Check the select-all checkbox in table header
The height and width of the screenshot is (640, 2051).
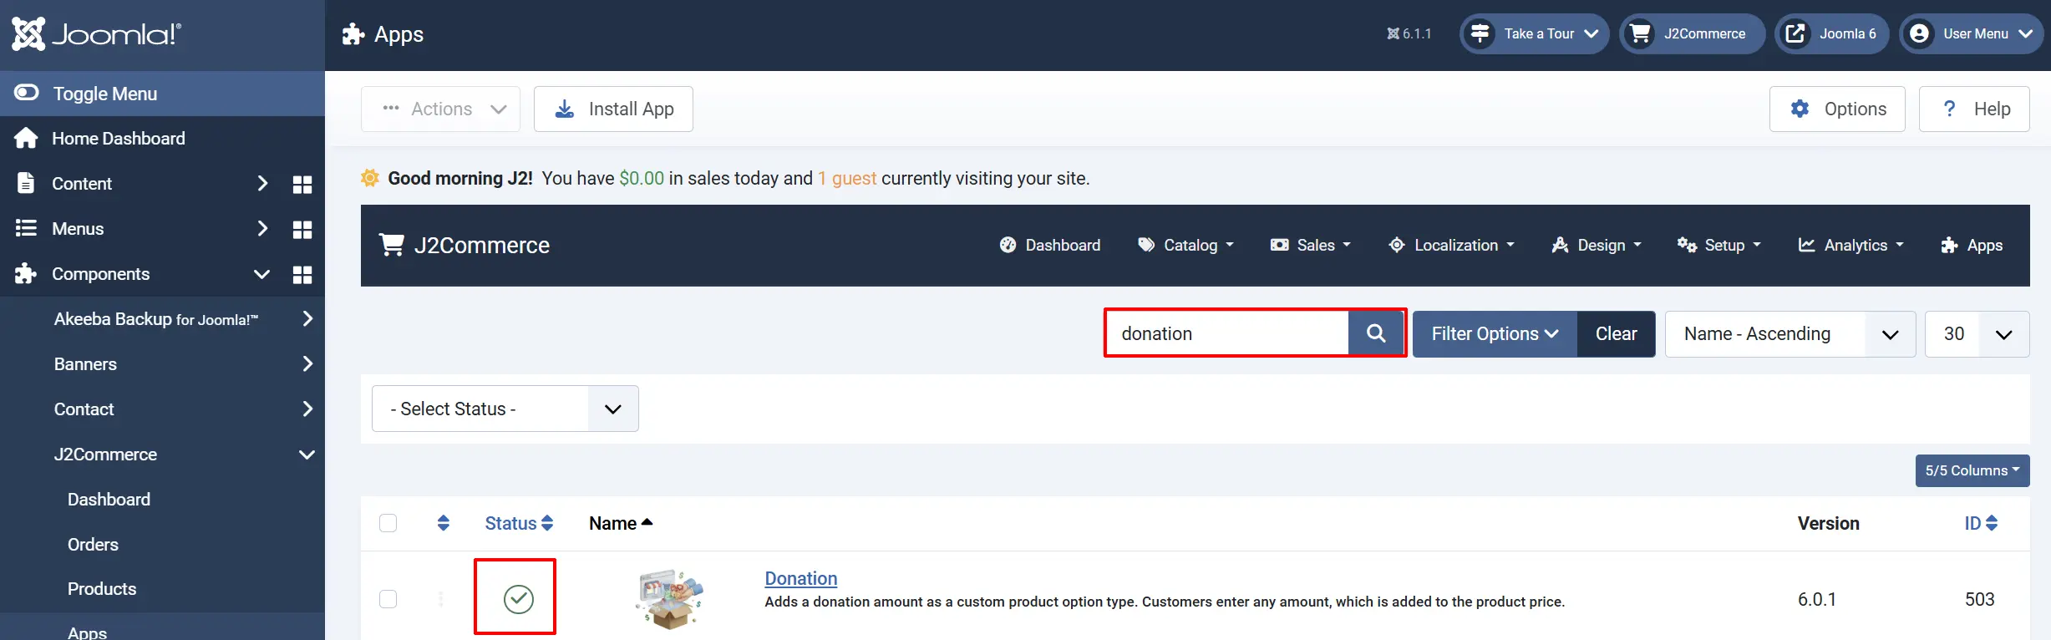click(388, 523)
